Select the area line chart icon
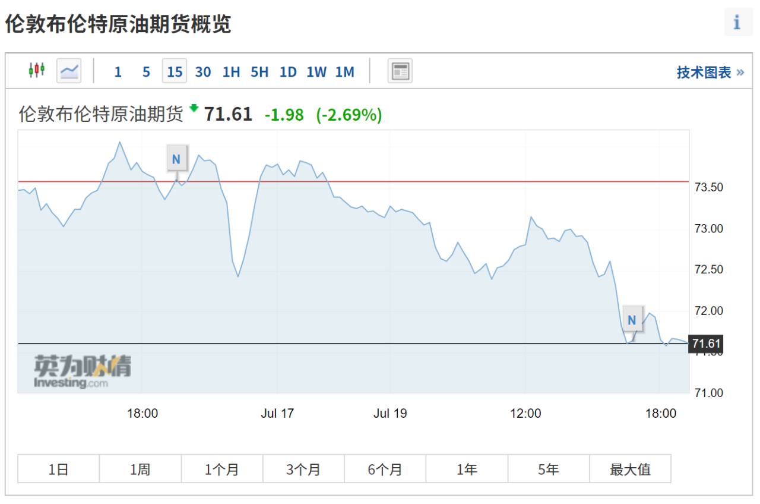 point(69,71)
